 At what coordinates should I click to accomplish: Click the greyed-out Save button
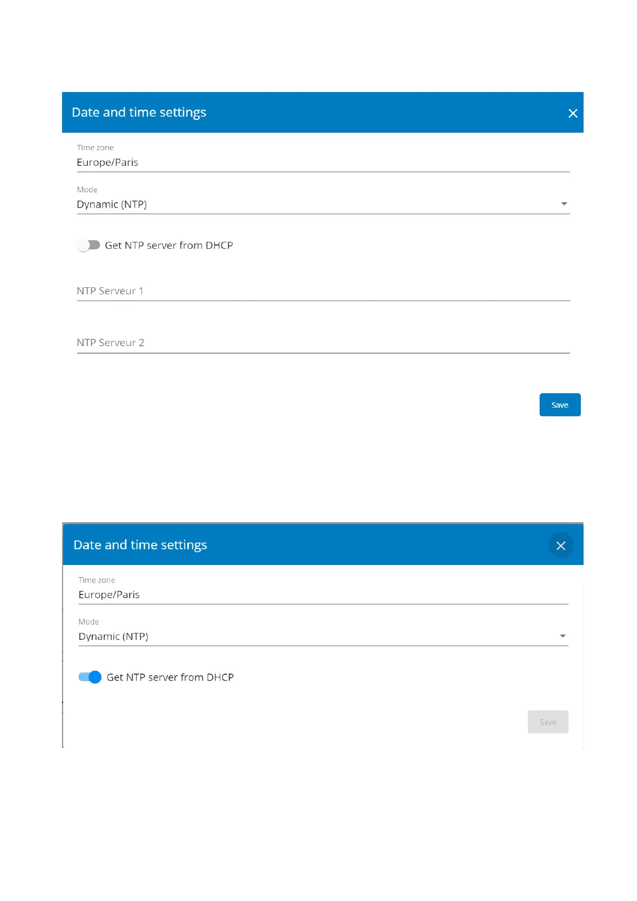click(548, 722)
